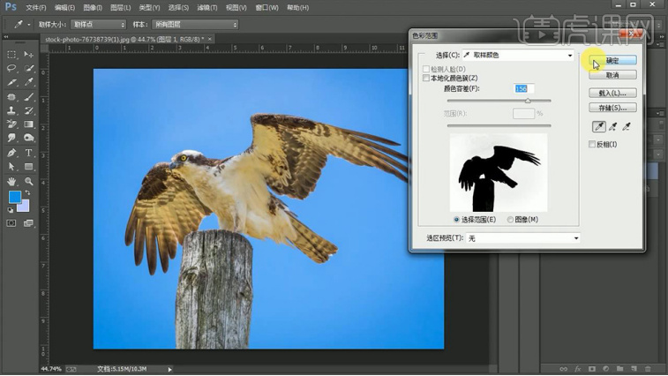The height and width of the screenshot is (376, 668).
Task: Click the Subtract from Sample eyedropper
Action: tap(627, 127)
